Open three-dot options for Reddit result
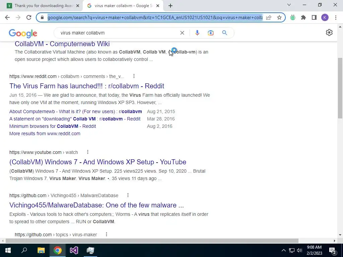 click(134, 76)
